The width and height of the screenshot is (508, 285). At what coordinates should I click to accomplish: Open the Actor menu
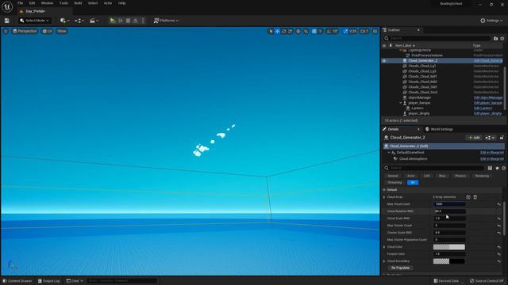tap(108, 3)
